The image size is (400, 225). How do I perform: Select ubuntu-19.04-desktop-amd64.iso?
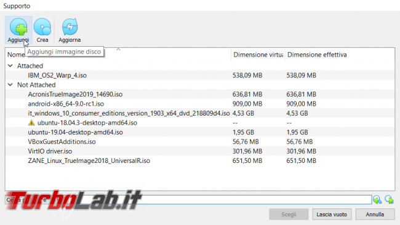click(75, 132)
